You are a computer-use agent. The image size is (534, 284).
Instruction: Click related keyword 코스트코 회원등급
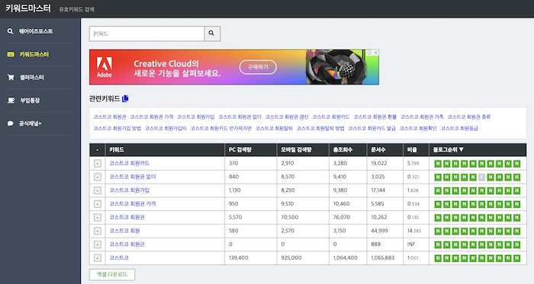[459, 129]
